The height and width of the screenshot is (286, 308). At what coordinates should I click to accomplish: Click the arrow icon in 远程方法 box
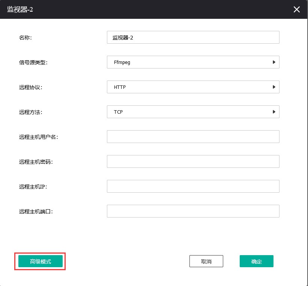(274, 112)
